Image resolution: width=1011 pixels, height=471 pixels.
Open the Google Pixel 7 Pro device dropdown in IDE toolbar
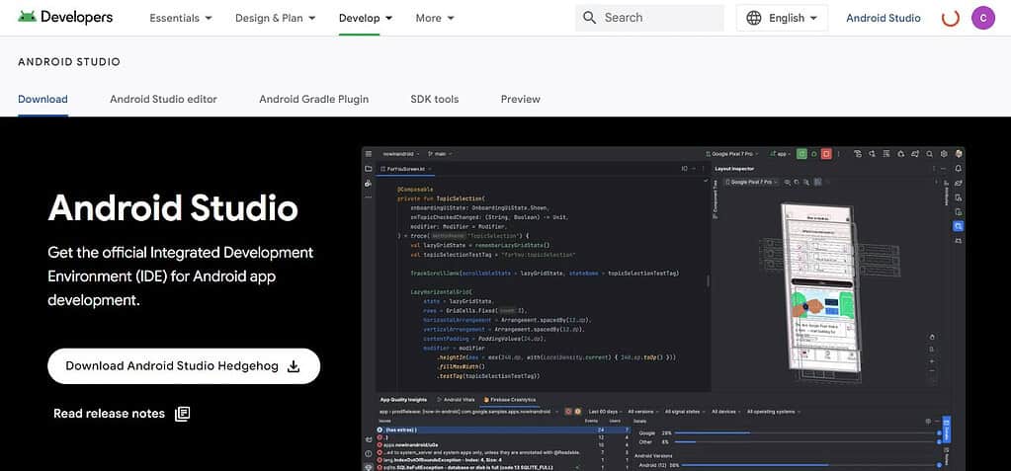[x=733, y=154]
